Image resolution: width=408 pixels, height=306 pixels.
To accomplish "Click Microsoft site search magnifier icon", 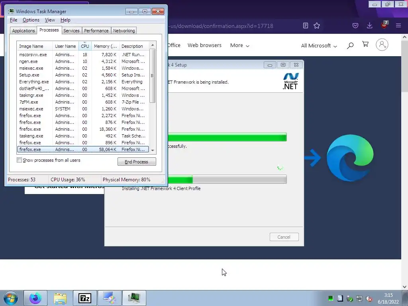I will click(x=350, y=46).
